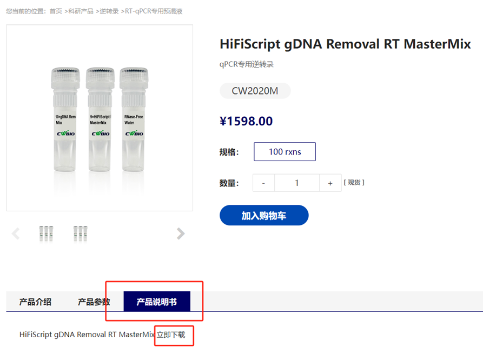The width and height of the screenshot is (483, 354).
Task: Switch to the 产品参数 tab
Action: tap(94, 302)
